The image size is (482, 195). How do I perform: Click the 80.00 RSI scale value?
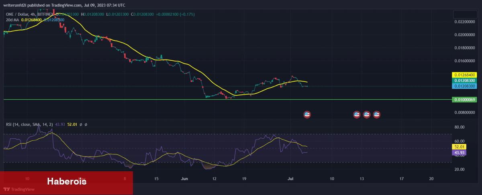tap(460, 127)
